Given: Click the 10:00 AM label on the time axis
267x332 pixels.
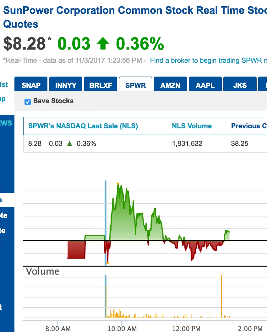Looking at the screenshot, I should (x=122, y=329).
